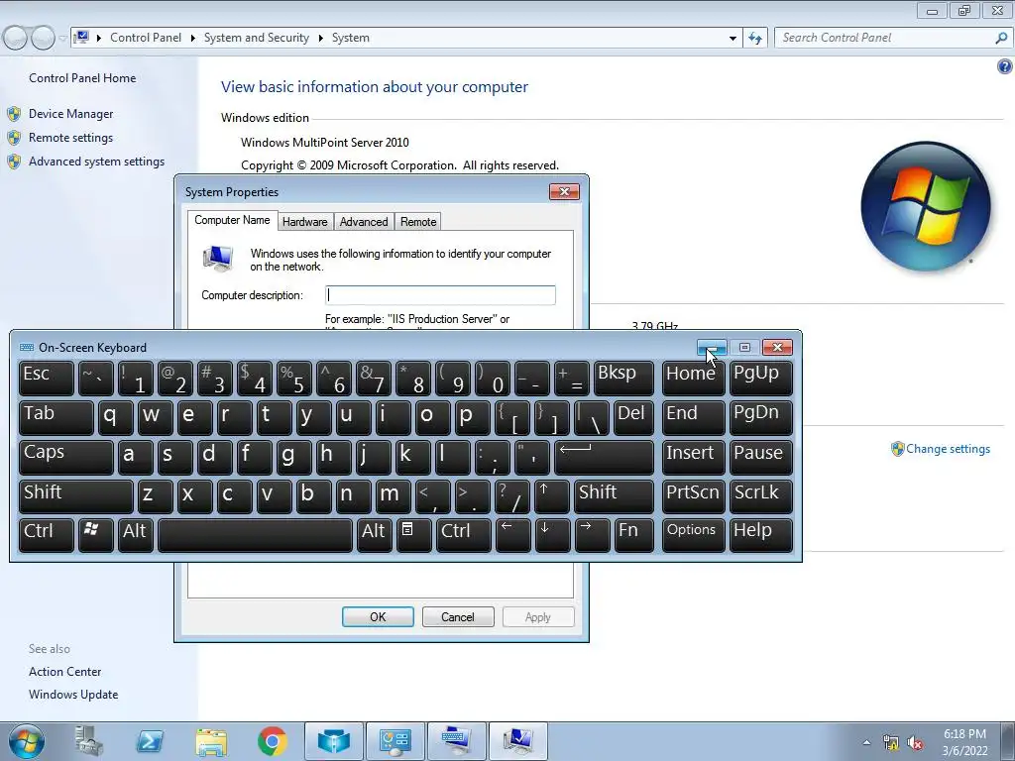Tap the Help key on On-Screen Keyboard
The image size is (1015, 761).
[760, 536]
